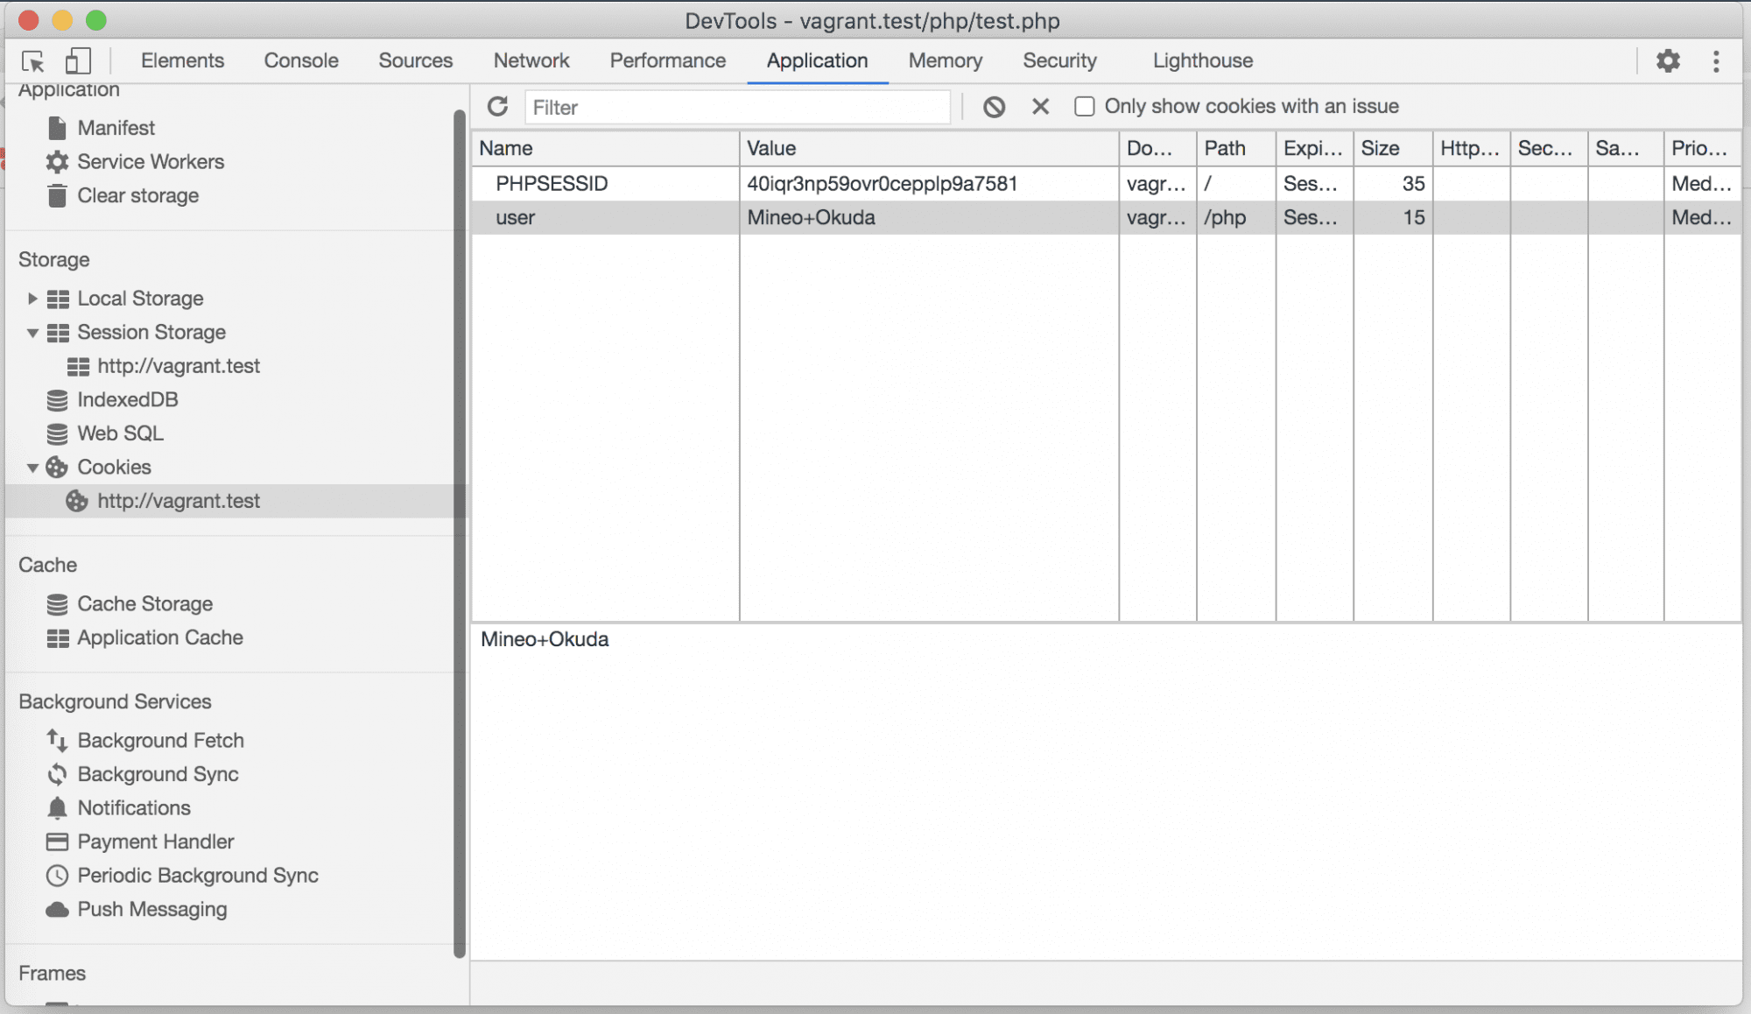Image resolution: width=1751 pixels, height=1014 pixels.
Task: Open DevTools settings gear
Action: tap(1668, 60)
